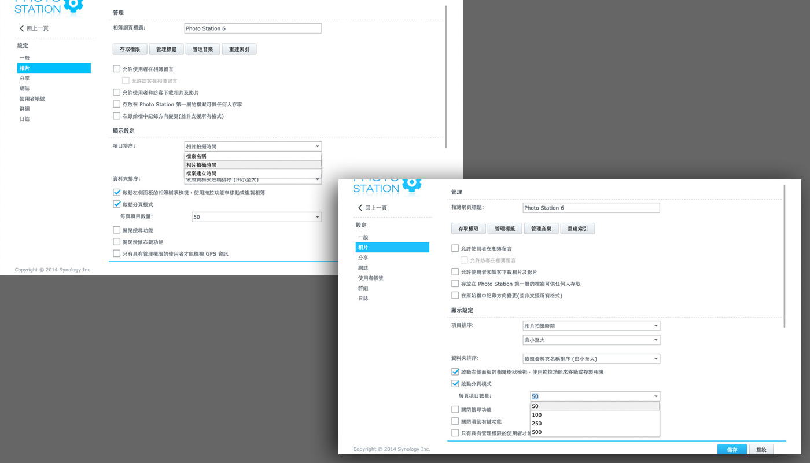810x463 pixels.
Task: Save settings with the 儲存 button
Action: [x=732, y=450]
